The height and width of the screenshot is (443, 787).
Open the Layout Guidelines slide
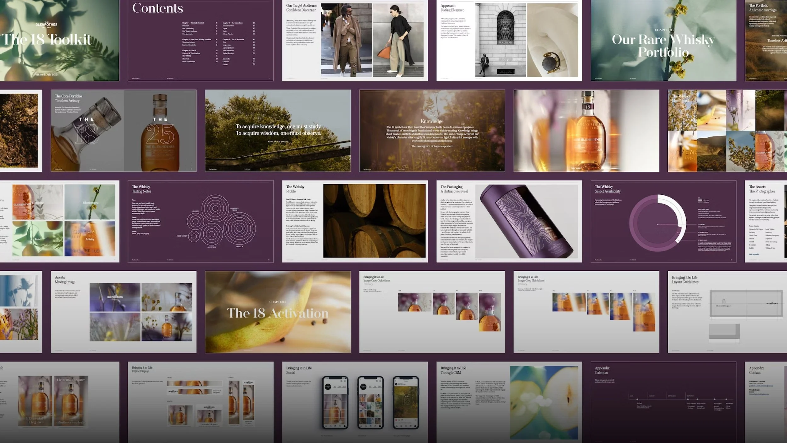[x=727, y=312]
